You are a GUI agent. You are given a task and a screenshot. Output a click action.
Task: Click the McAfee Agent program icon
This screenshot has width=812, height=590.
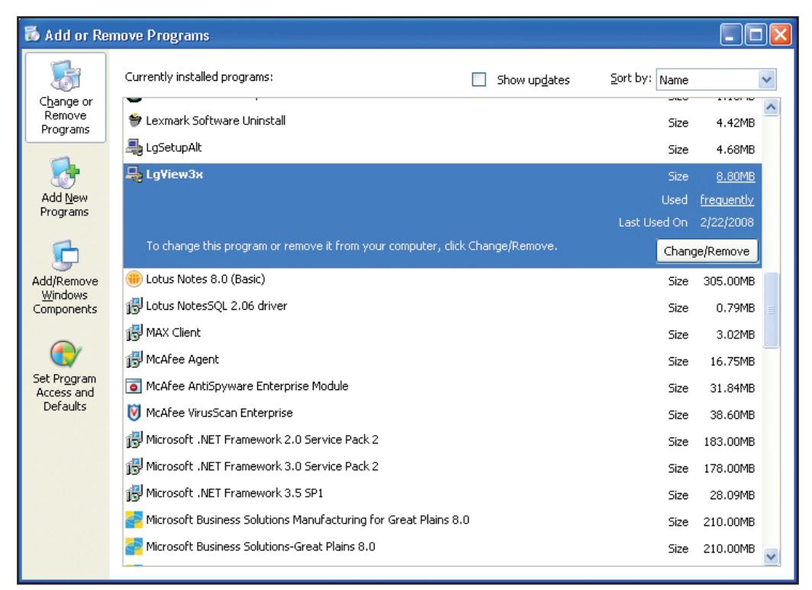[x=134, y=359]
